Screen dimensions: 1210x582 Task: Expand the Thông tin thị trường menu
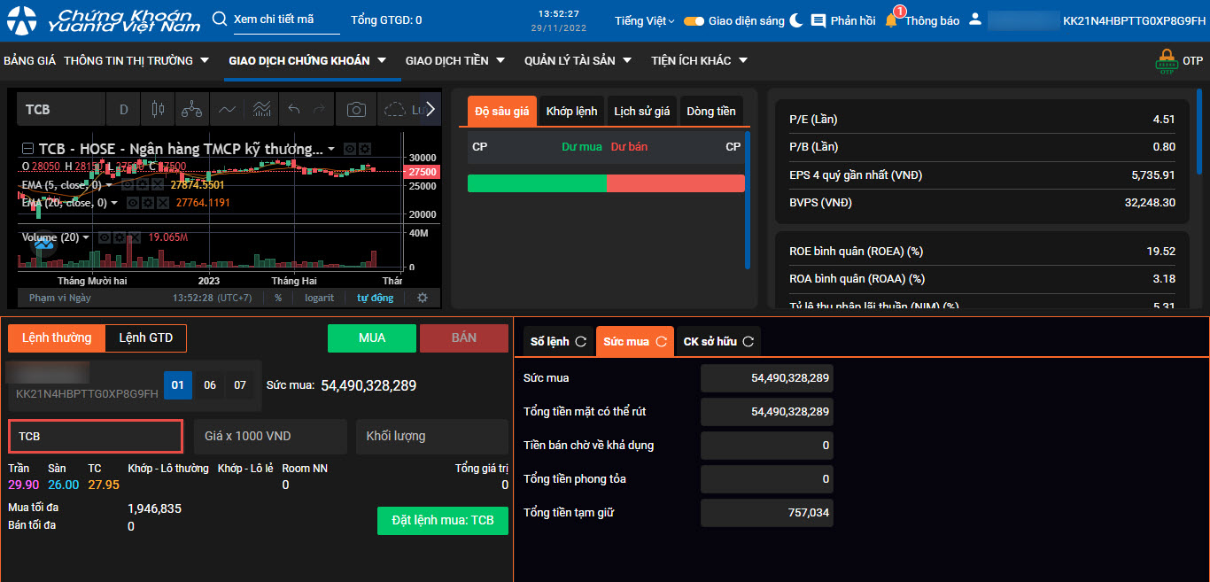click(x=136, y=61)
